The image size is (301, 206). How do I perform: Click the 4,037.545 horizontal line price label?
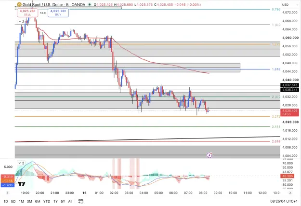pyautogui.click(x=289, y=85)
